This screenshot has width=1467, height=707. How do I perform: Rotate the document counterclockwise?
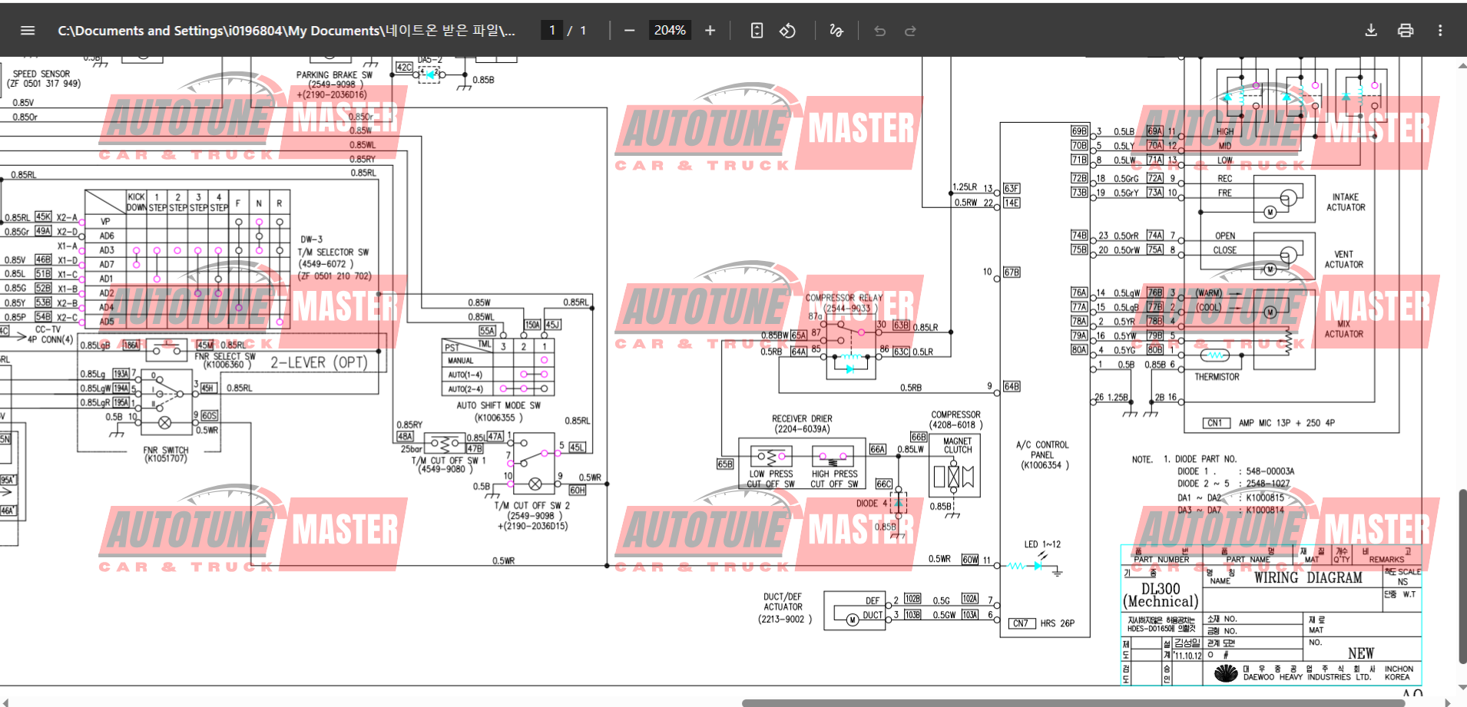(x=787, y=31)
